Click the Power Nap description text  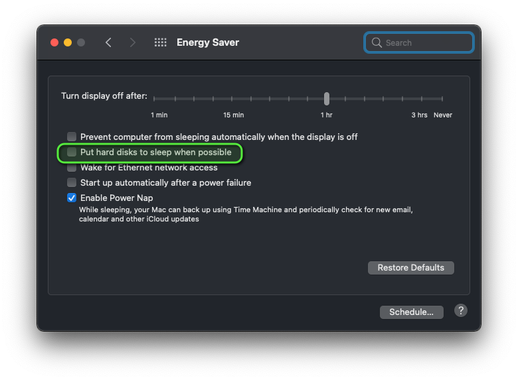point(246,214)
